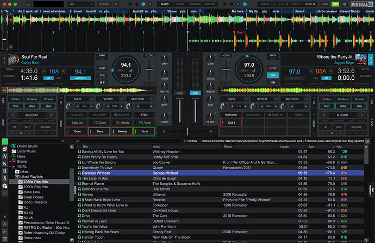The width and height of the screenshot is (375, 243).
Task: Click play/pause on the left deck
Action: 102,82
